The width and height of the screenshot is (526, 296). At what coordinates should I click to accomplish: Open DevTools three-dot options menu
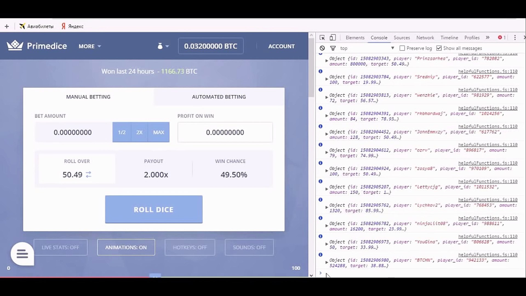point(515,38)
